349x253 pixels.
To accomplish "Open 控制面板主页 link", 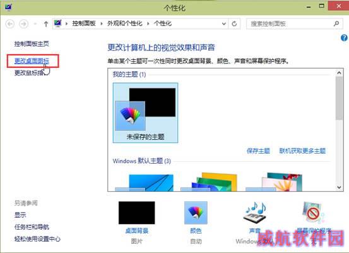I will (x=32, y=43).
